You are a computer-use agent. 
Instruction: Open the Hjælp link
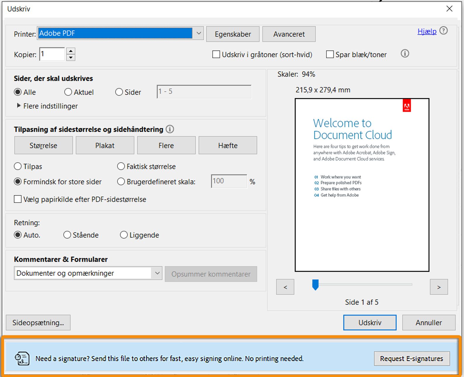point(427,31)
